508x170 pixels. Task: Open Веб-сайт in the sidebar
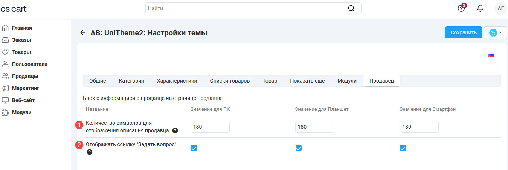[23, 100]
